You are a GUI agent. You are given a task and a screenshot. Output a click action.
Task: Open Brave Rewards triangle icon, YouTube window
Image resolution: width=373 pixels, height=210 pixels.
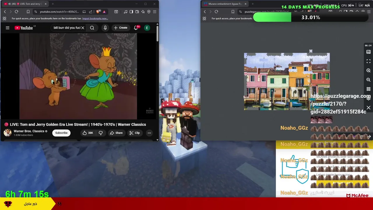(x=104, y=12)
